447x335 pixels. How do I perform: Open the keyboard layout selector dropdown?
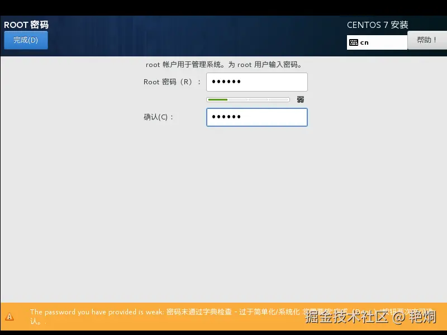click(x=377, y=42)
